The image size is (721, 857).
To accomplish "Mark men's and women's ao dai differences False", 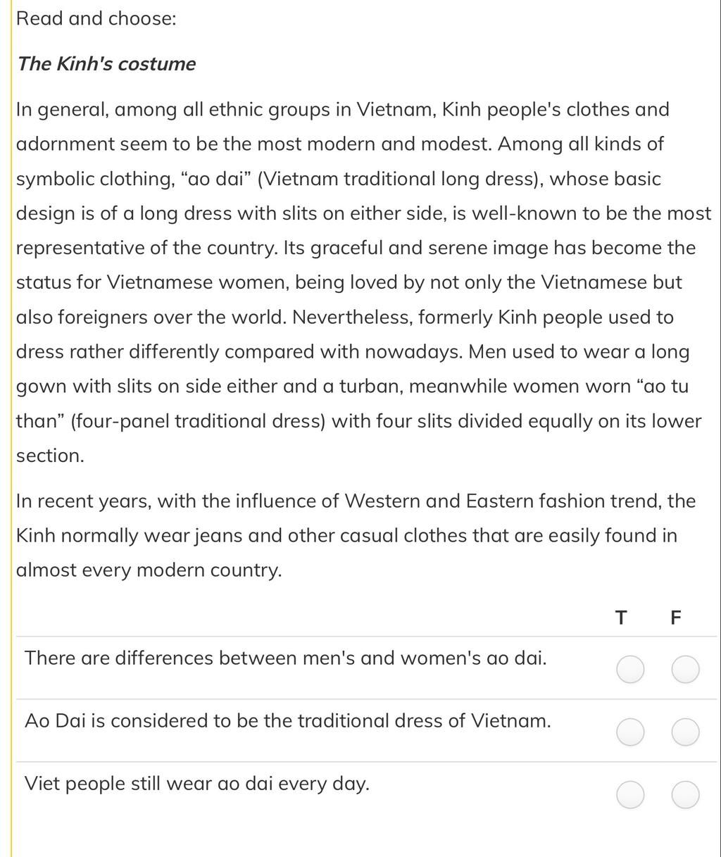I will (x=685, y=669).
